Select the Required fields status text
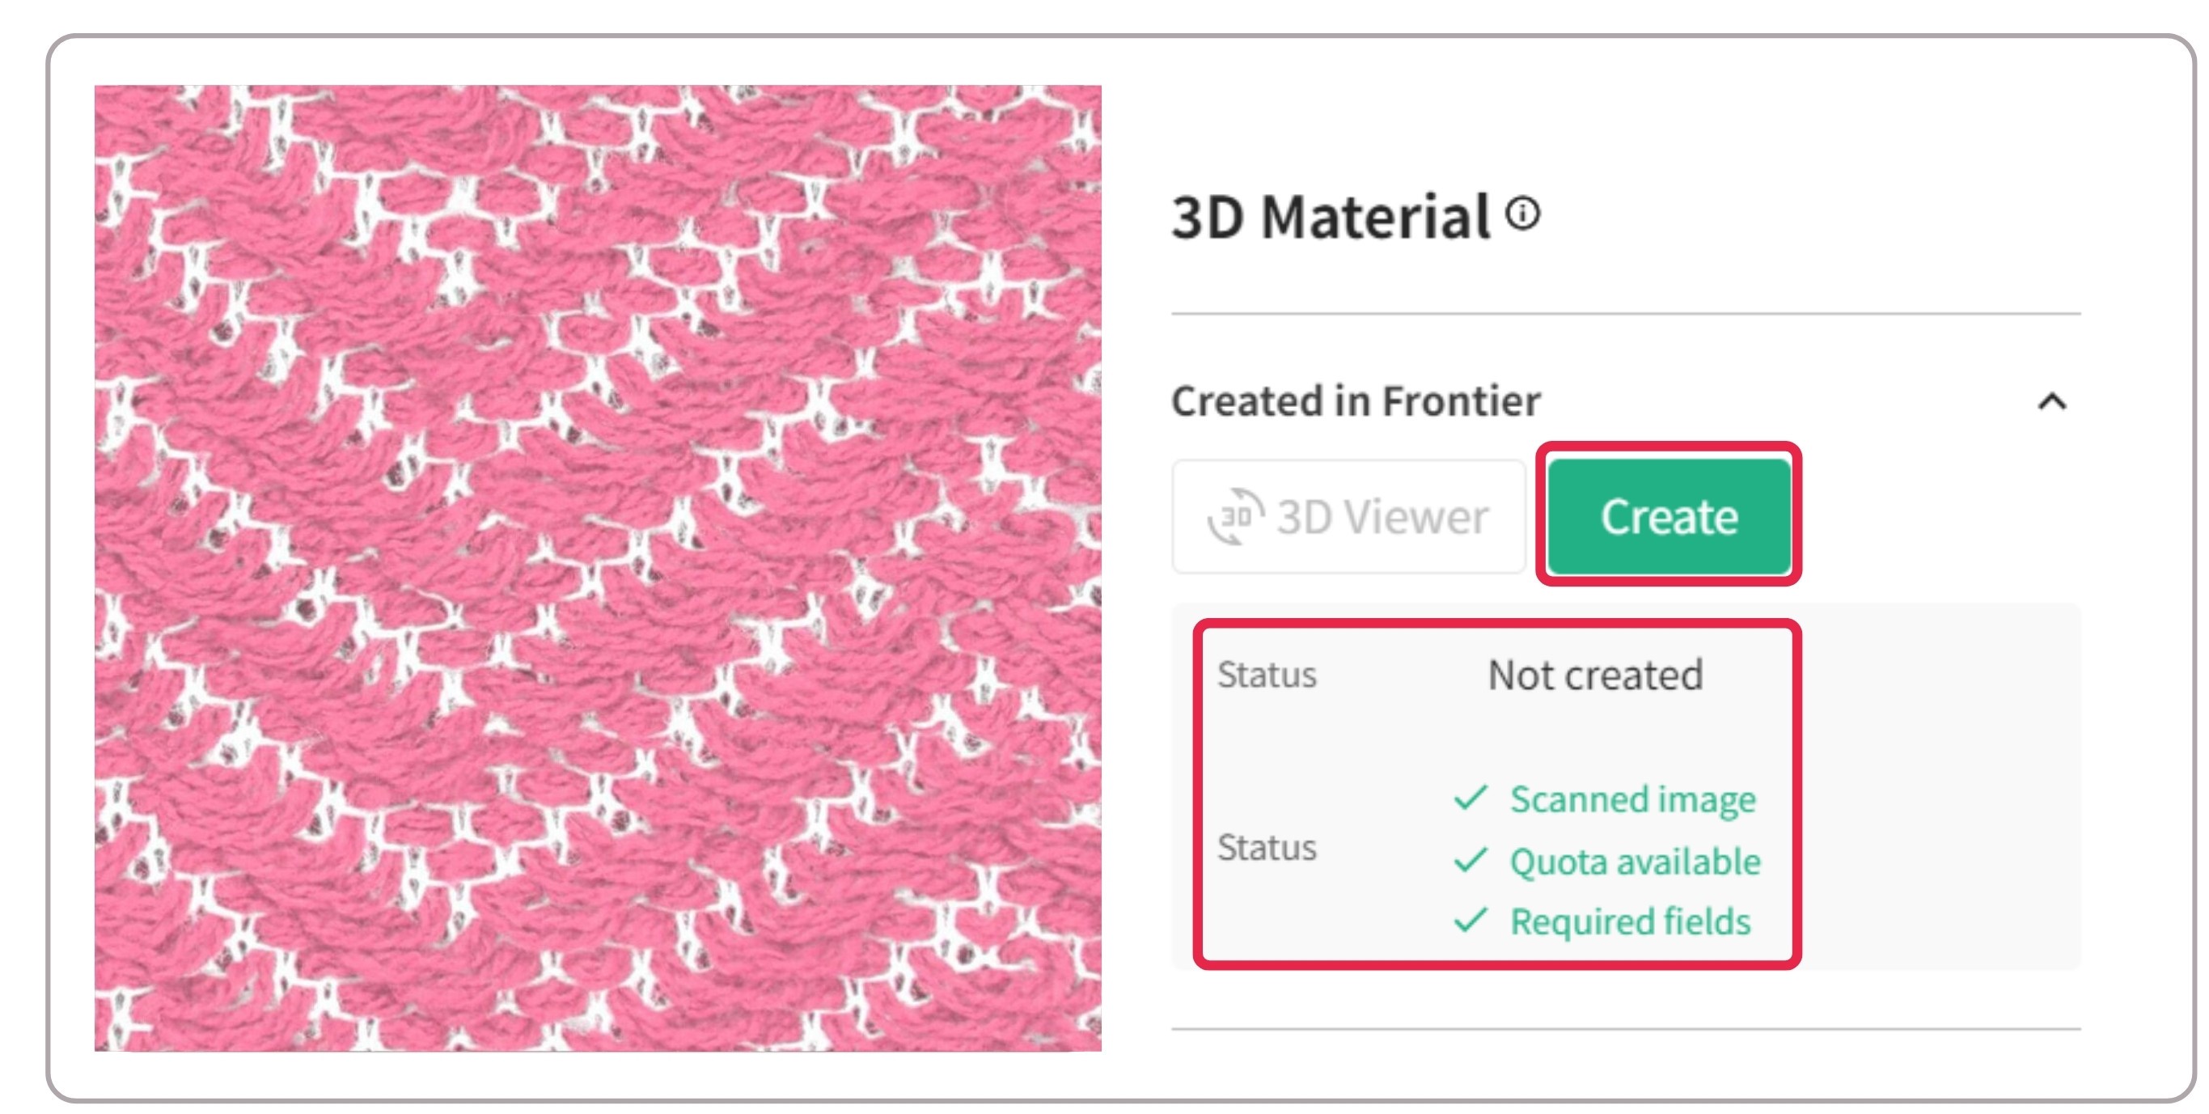Image resolution: width=2209 pixels, height=1114 pixels. (x=1630, y=921)
